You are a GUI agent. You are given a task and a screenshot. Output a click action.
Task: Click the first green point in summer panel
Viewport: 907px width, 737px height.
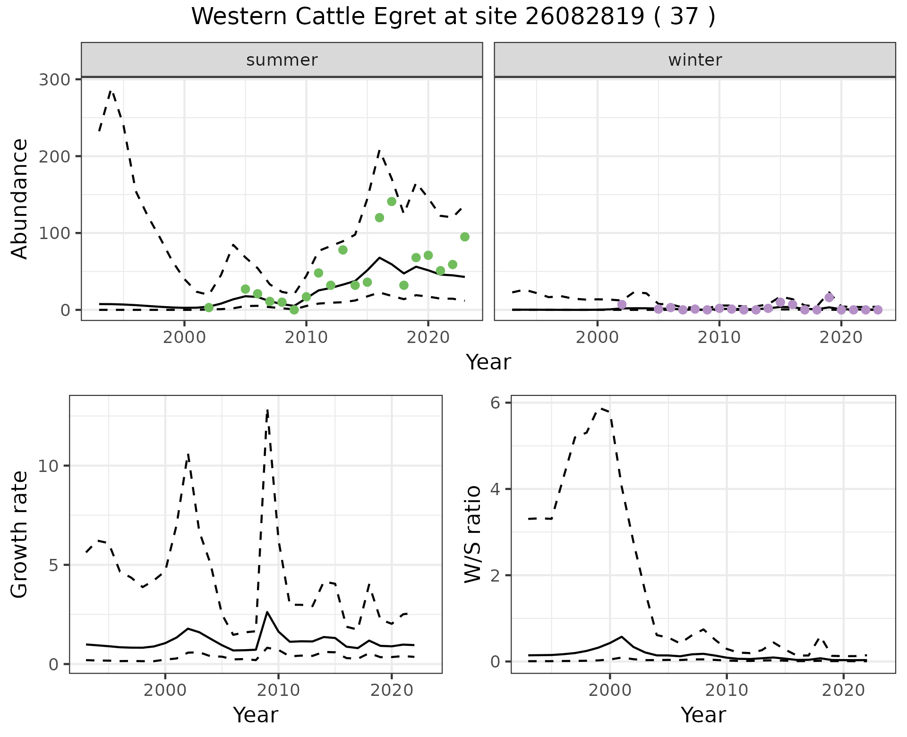pos(209,308)
